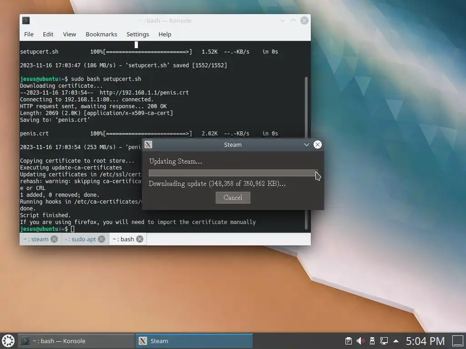466x349 pixels.
Task: Open the Settings menu in Konsole
Action: pos(137,34)
